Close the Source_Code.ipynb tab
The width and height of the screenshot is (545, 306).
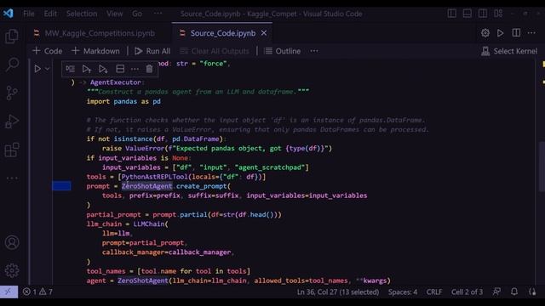pyautogui.click(x=264, y=33)
